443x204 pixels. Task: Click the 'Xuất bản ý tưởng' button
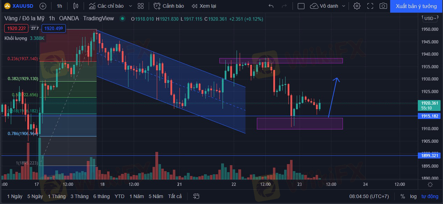(x=416, y=6)
